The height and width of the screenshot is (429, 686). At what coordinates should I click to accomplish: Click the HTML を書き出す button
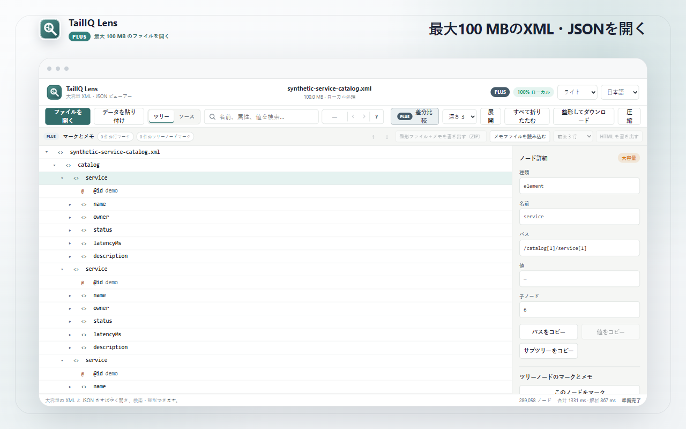pyautogui.click(x=619, y=137)
